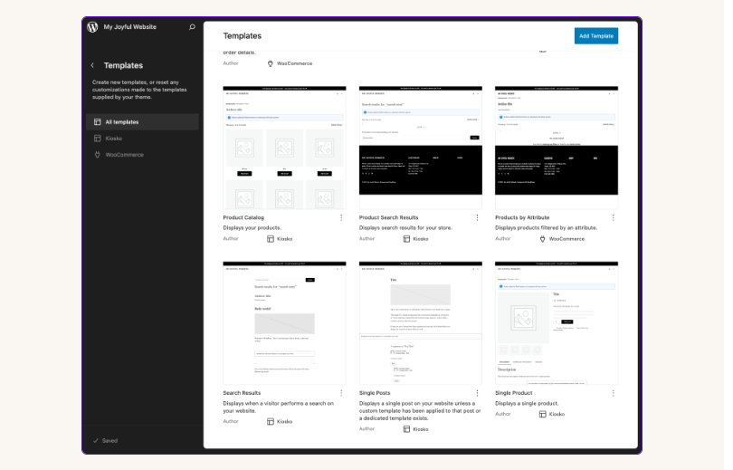Image resolution: width=733 pixels, height=470 pixels.
Task: Open Products by Attribute options menu
Action: pos(613,217)
